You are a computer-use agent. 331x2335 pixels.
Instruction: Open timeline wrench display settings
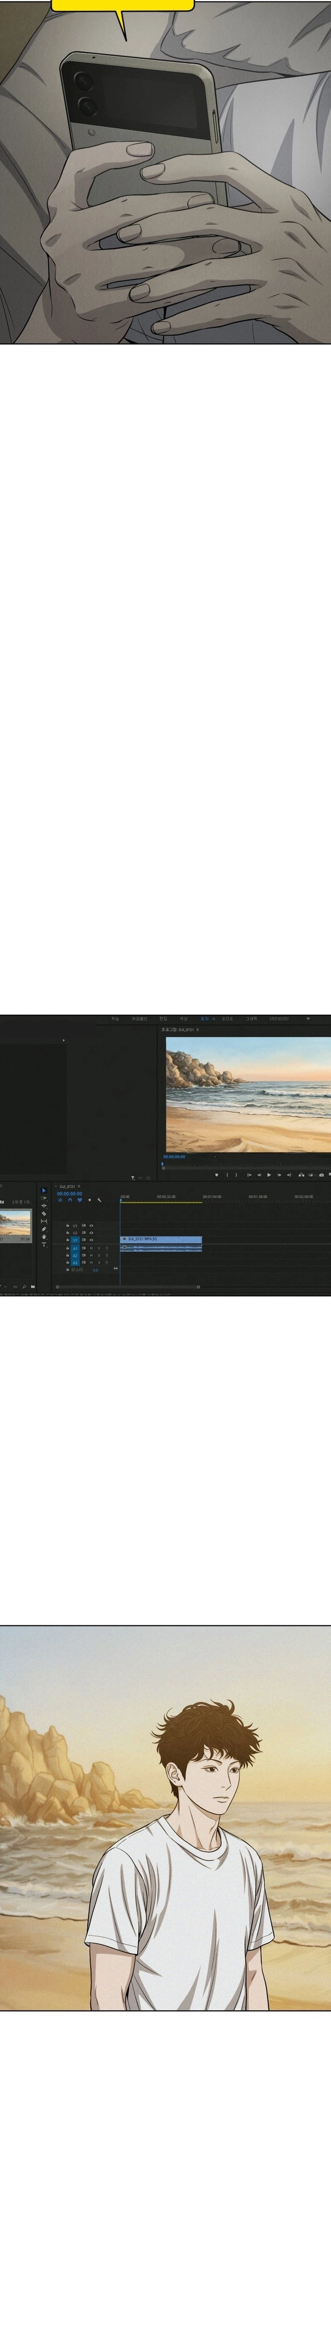[x=100, y=1200]
